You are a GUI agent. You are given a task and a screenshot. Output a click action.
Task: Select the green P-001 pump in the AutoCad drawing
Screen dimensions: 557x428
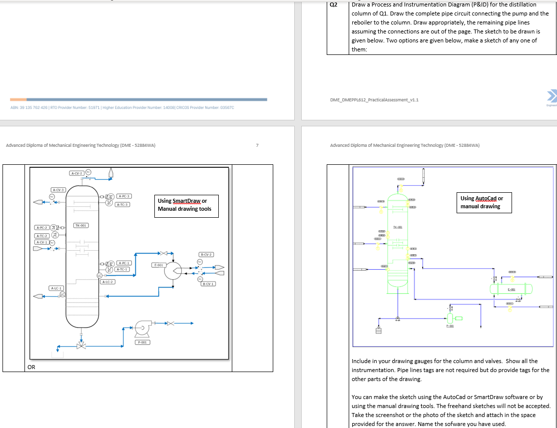[450, 319]
